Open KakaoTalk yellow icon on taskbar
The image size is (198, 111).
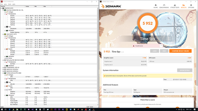point(67,109)
